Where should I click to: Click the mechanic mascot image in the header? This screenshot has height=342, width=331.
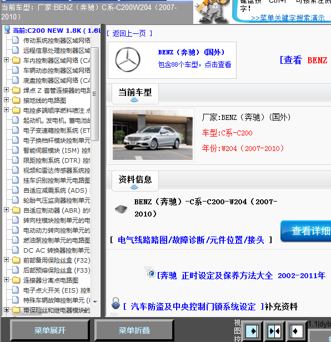pyautogui.click(x=211, y=11)
